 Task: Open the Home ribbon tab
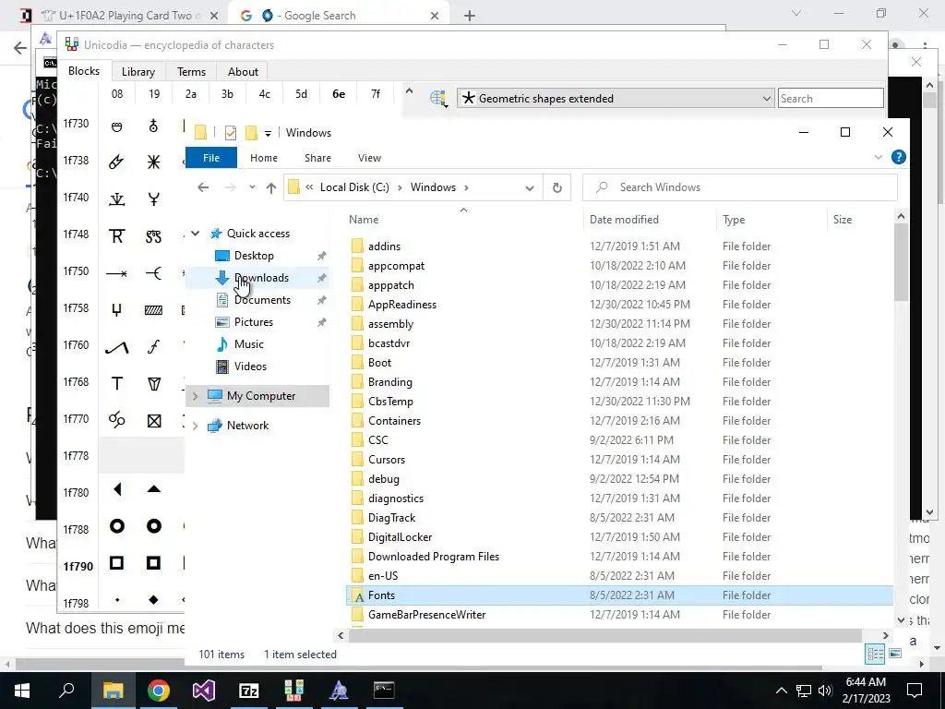point(263,158)
